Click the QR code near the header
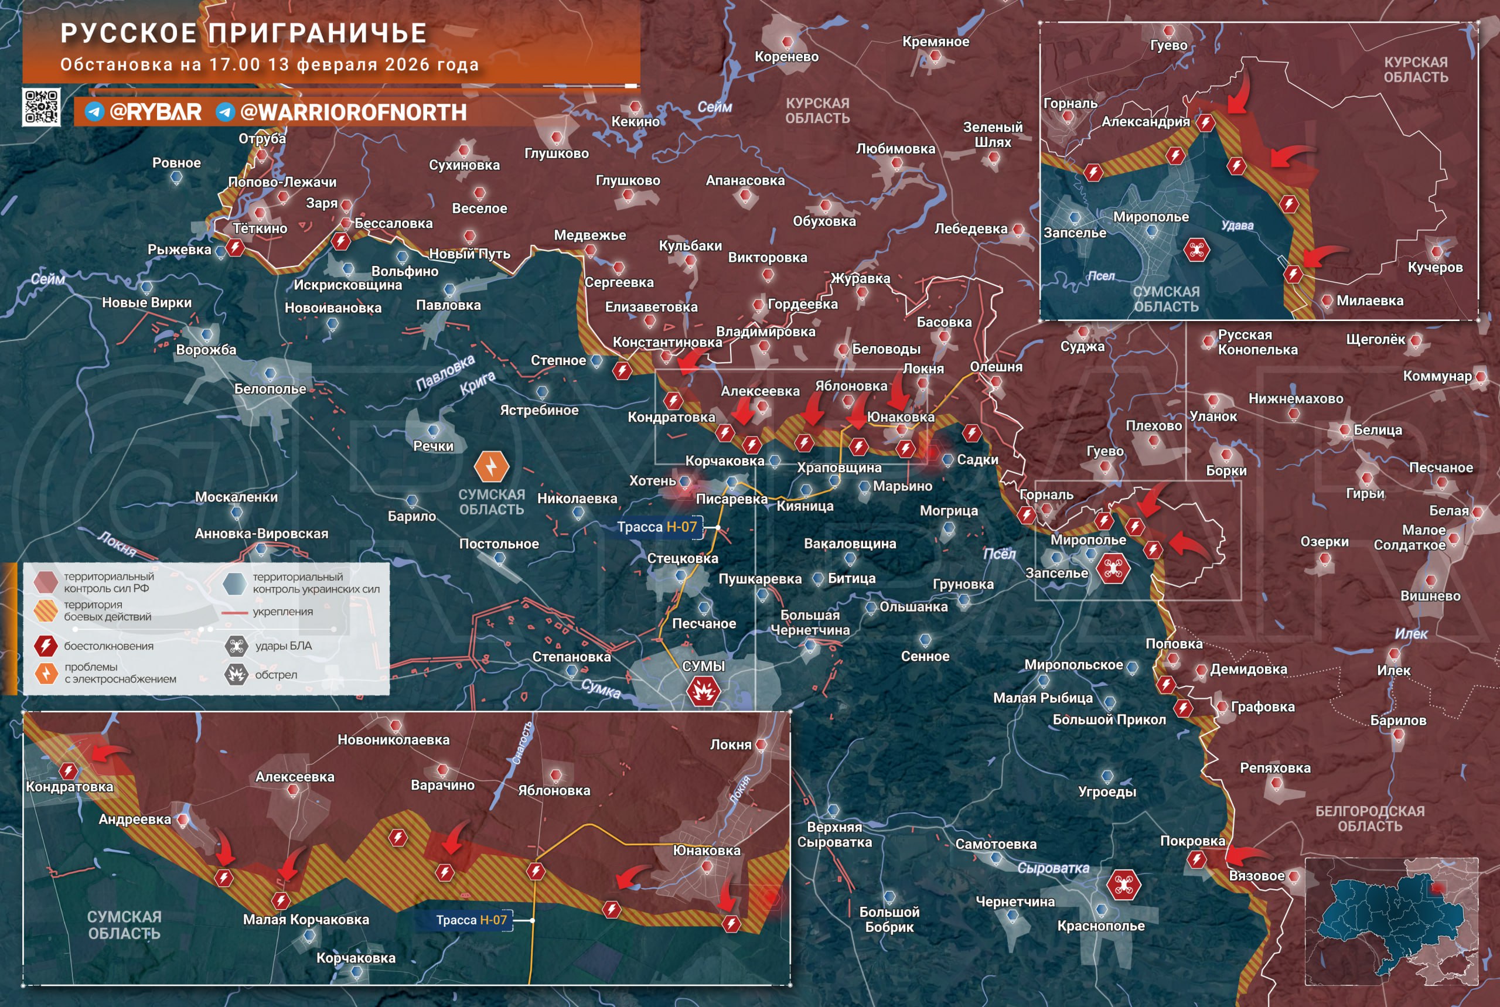1500x1007 pixels. pos(41,107)
